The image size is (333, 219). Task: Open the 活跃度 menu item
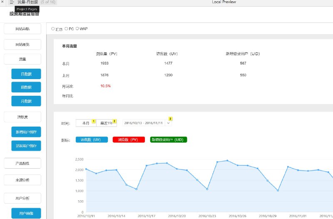click(x=22, y=117)
